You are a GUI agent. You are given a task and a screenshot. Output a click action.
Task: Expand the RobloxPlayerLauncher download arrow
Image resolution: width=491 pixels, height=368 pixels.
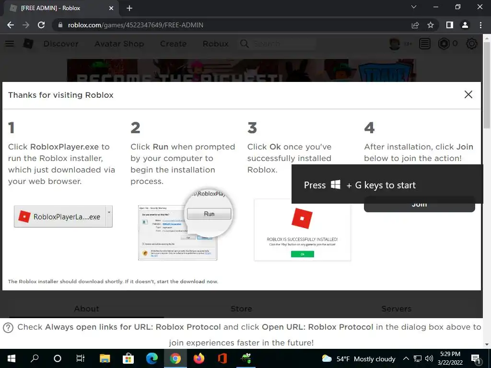pos(109,217)
